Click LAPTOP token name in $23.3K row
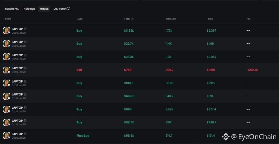Screen dimensions: 279x144 pos(17,55)
